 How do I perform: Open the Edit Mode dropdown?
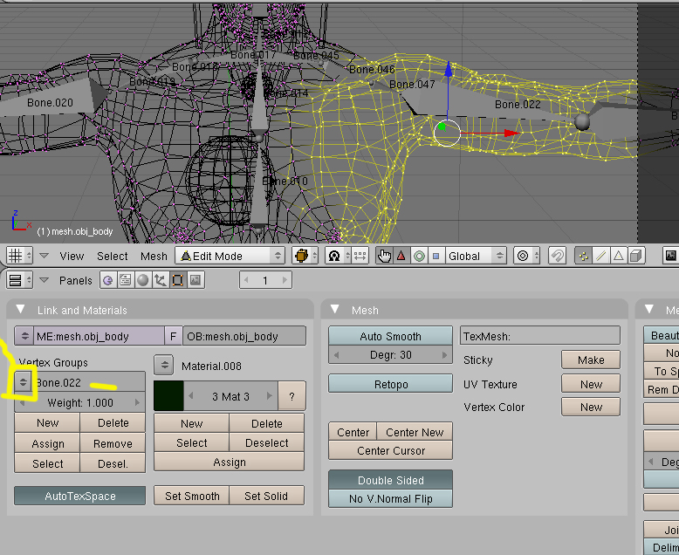coord(230,256)
